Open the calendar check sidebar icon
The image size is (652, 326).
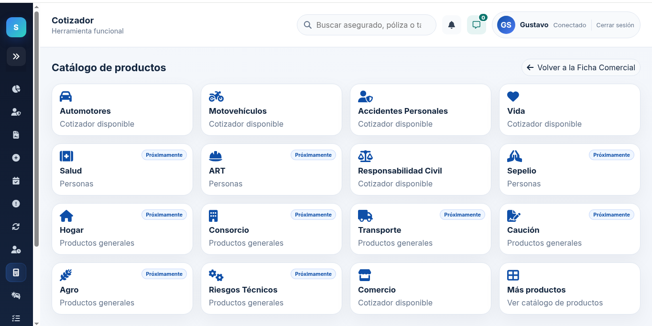pos(16,181)
